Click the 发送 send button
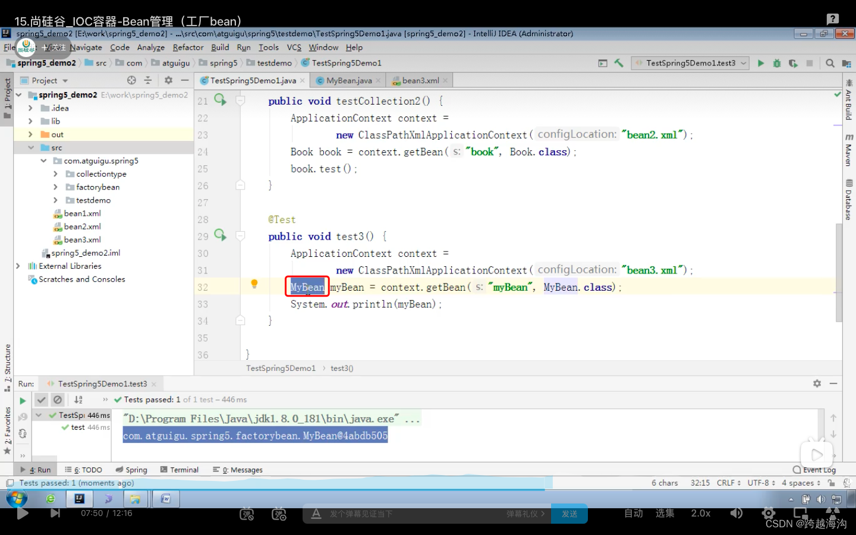 [569, 514]
